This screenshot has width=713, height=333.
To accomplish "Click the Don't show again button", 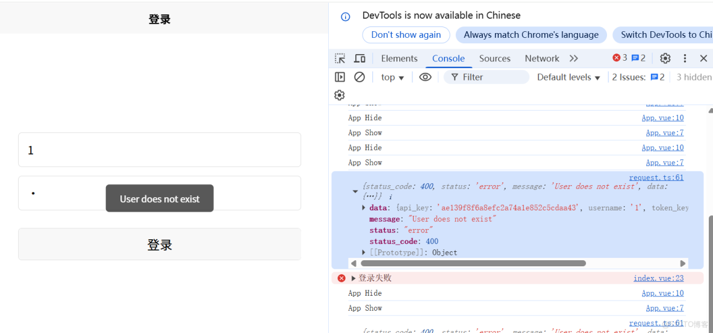I will tap(406, 35).
